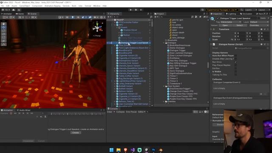Toggle the Static checkbox in the Inspector
The image size is (272, 153).
[259, 18]
